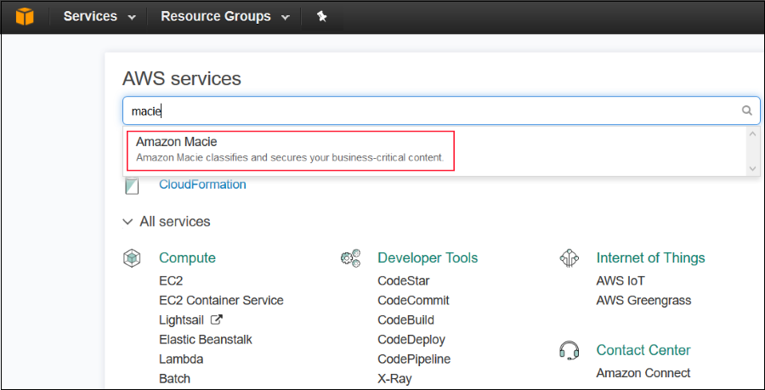
Task: Open CodePipeline service
Action: click(x=414, y=359)
